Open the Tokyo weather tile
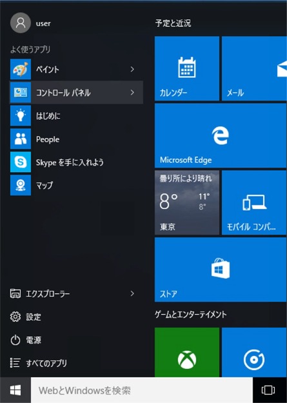 click(x=187, y=202)
